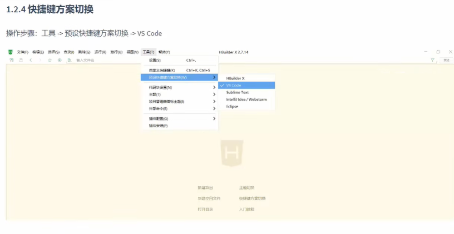The width and height of the screenshot is (454, 234).
Task: Click the run play toolbar icon
Action: (59, 60)
